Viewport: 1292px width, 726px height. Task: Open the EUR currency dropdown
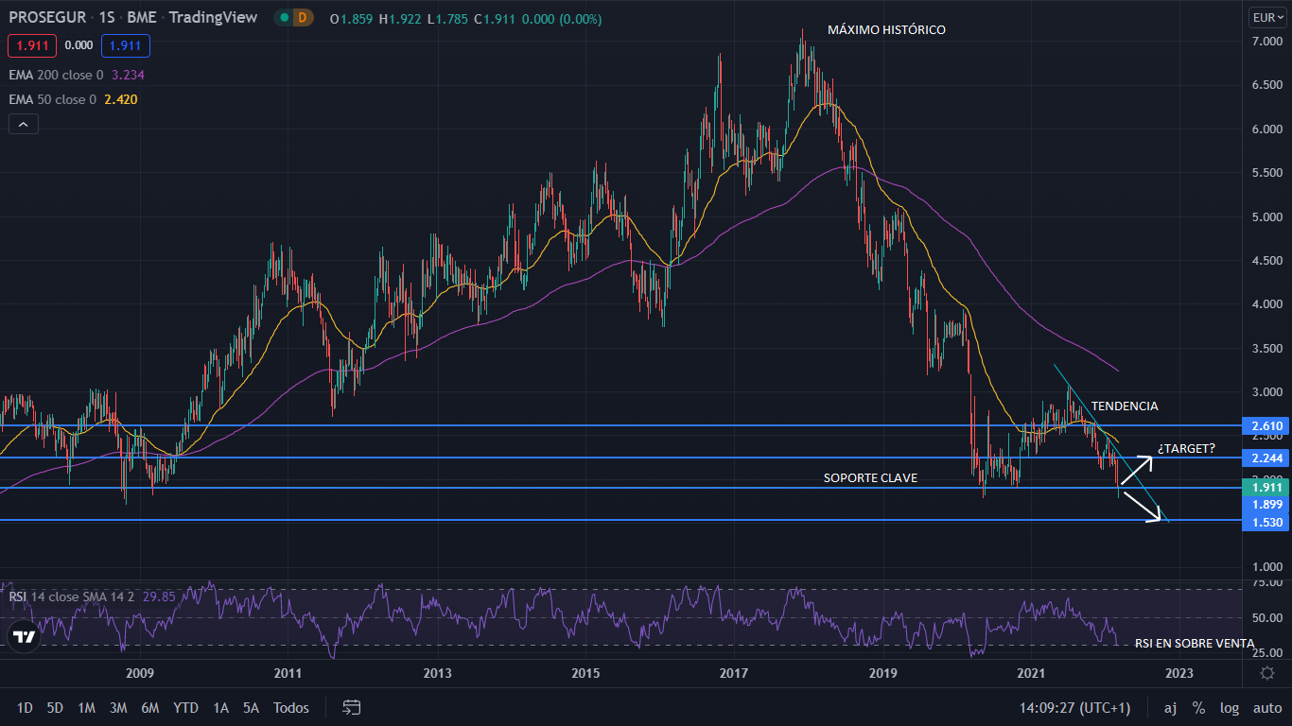1266,18
